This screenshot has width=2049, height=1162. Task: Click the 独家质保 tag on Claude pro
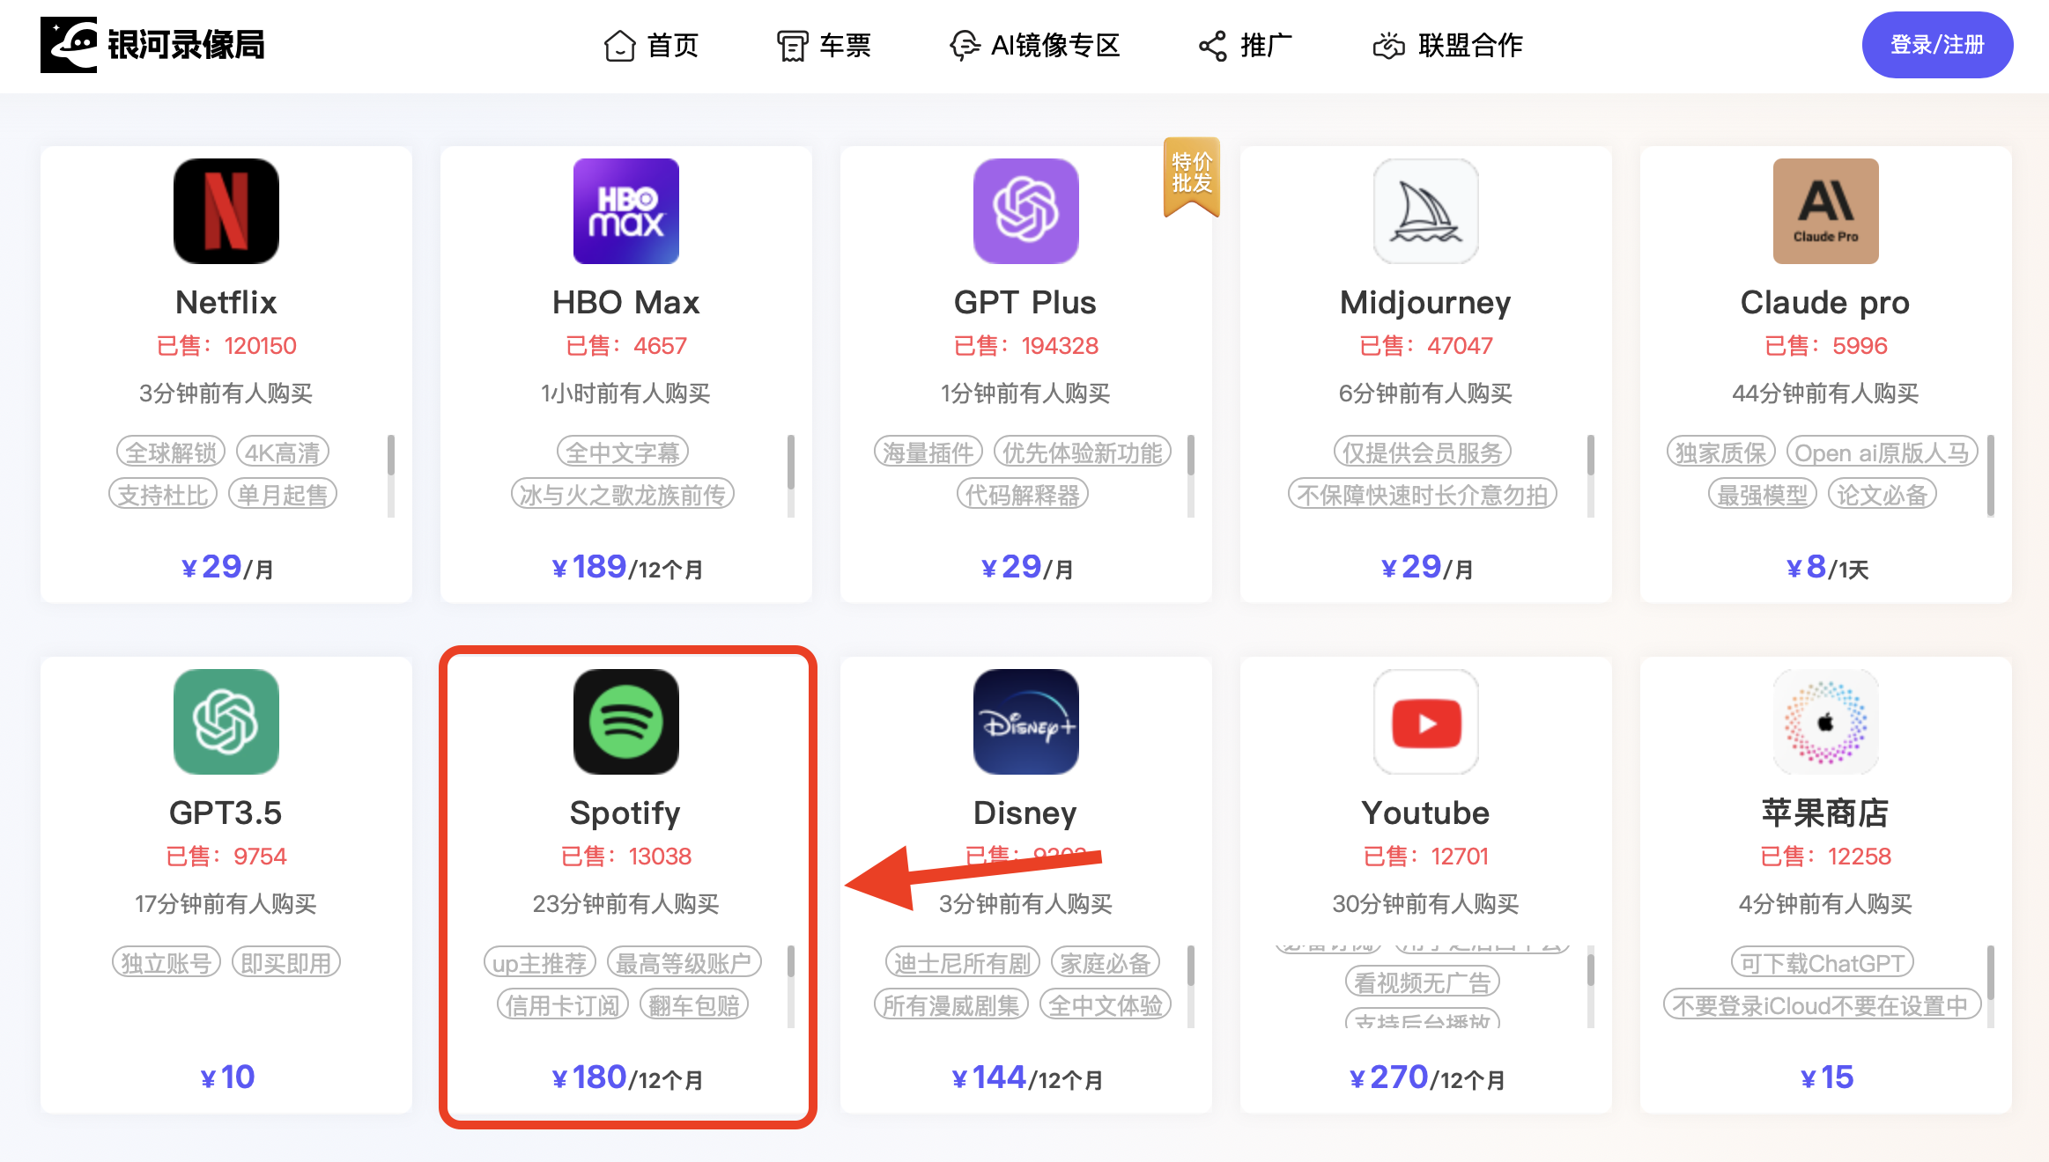(1720, 452)
